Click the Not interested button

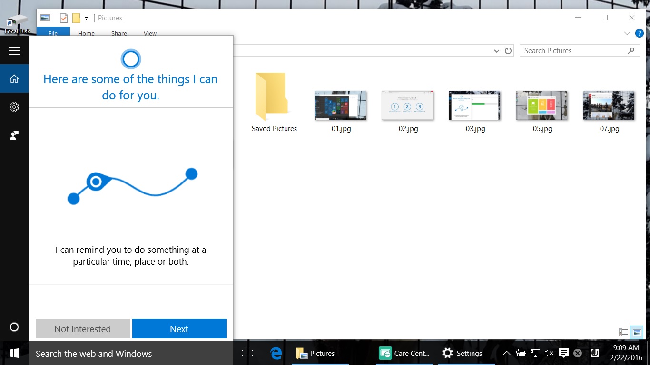click(82, 329)
